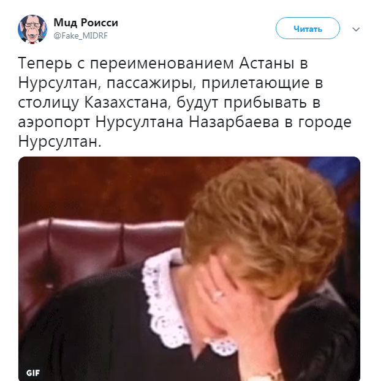367x381 pixels.
Task: Click the word "Теперь" starting the tweet
Action: 45,64
